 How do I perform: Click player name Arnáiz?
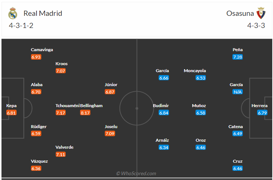[x=162, y=140]
